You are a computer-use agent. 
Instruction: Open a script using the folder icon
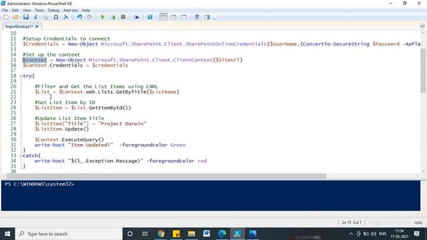tap(16, 17)
